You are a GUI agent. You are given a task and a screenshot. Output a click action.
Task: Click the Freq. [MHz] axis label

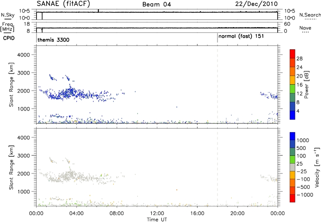point(8,27)
